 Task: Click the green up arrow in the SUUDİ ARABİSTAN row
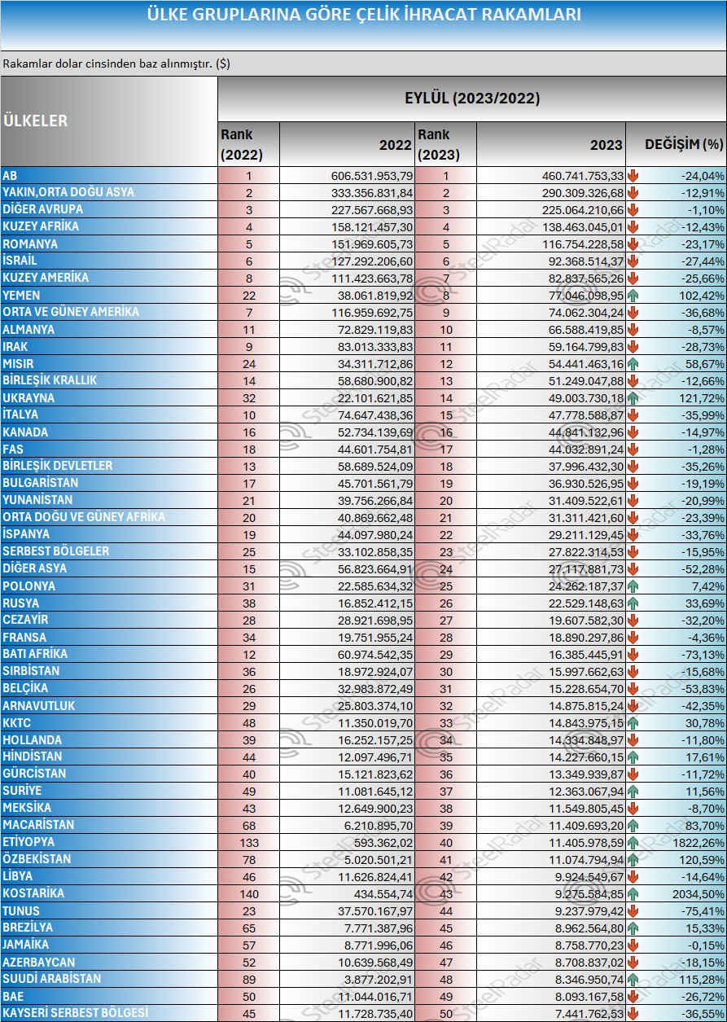coord(633,979)
